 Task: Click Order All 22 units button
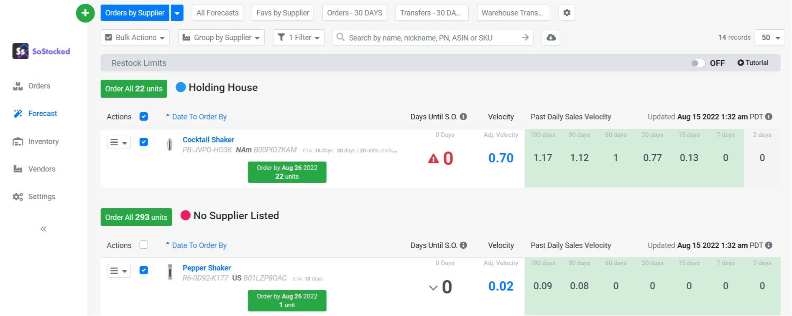tap(134, 88)
